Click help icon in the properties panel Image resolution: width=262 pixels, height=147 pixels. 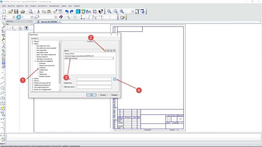(26, 28)
